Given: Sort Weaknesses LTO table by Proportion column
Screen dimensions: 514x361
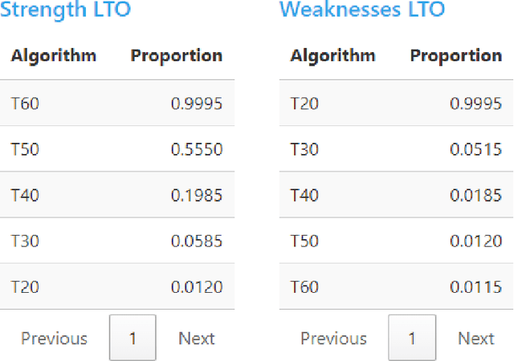Looking at the screenshot, I should (x=455, y=55).
